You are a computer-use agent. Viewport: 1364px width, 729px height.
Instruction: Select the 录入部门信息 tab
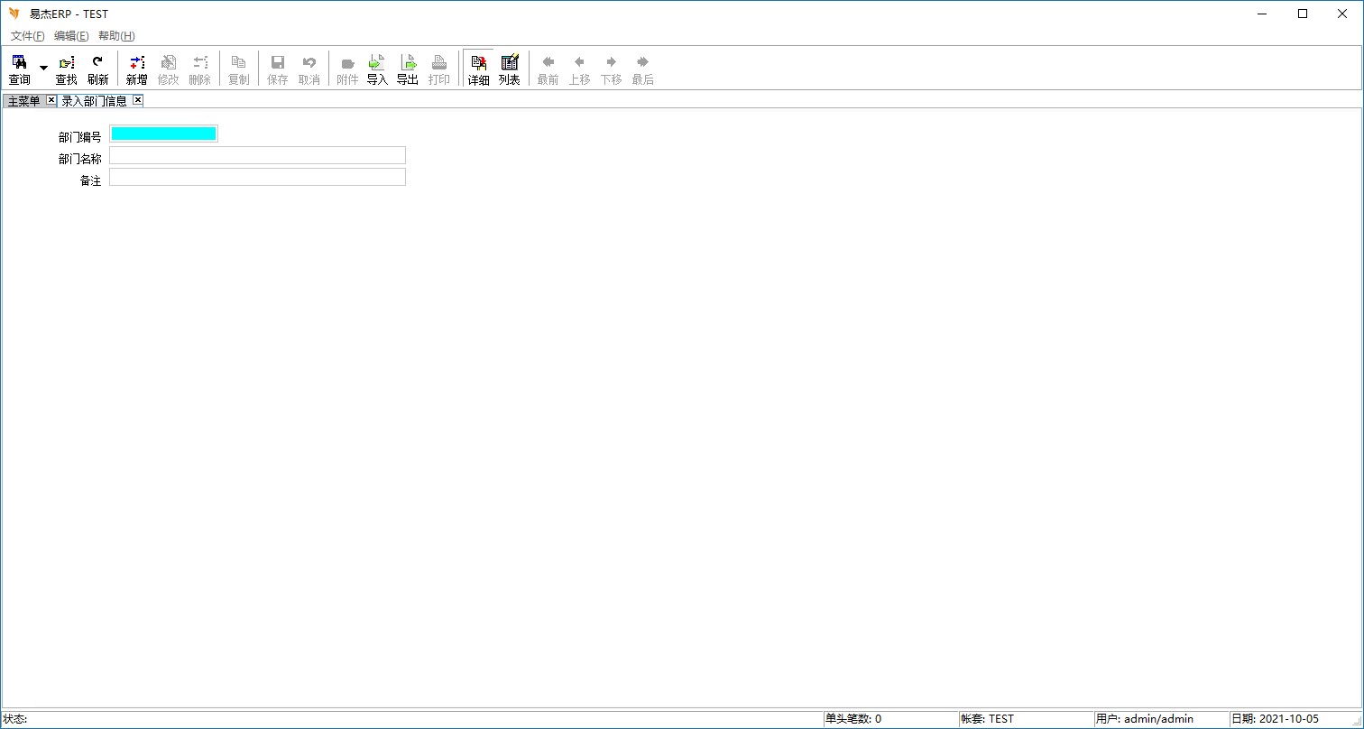point(94,101)
